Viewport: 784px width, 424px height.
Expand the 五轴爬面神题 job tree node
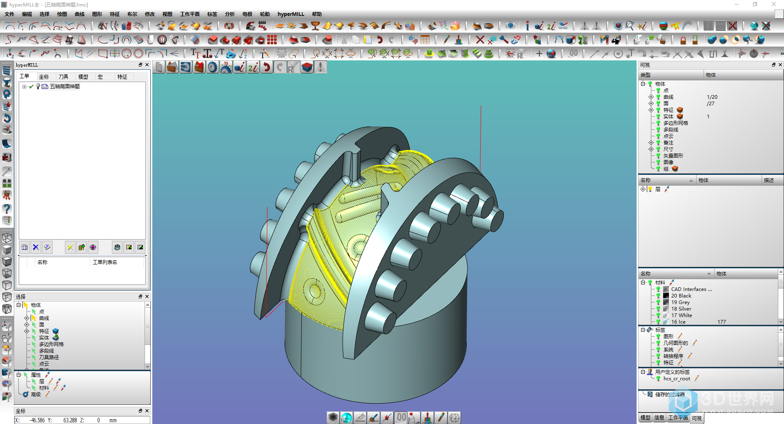coord(24,87)
